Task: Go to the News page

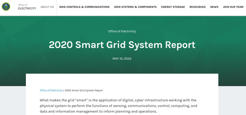Action: (214, 7)
